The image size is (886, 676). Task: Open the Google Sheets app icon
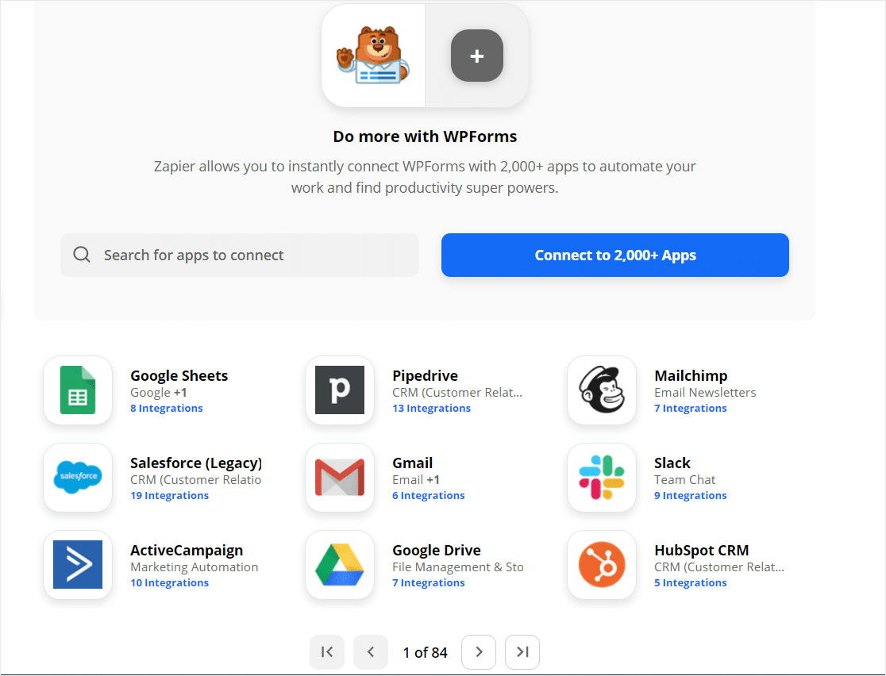(x=78, y=390)
